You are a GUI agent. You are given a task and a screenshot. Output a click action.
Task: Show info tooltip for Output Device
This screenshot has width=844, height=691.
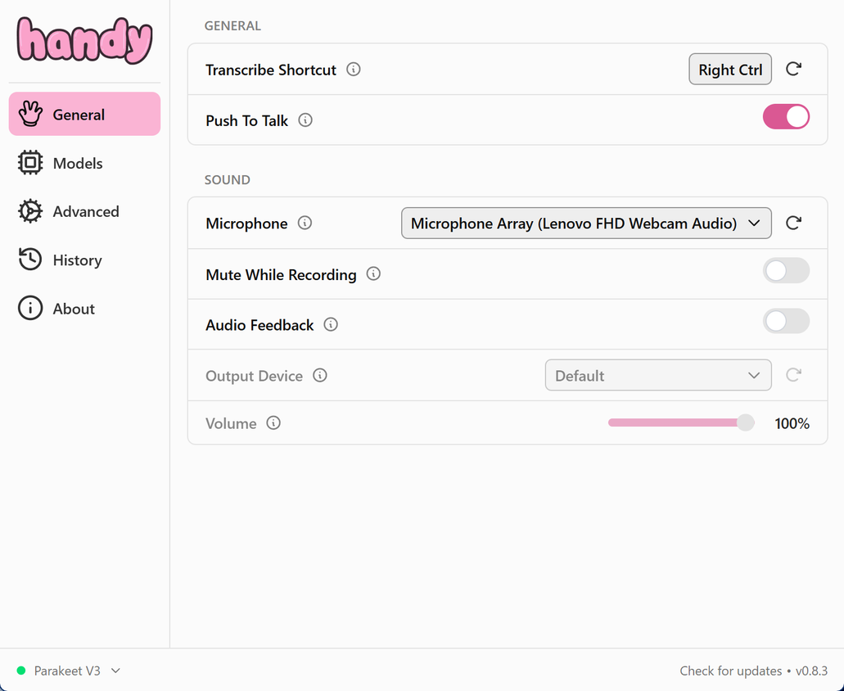pos(320,375)
